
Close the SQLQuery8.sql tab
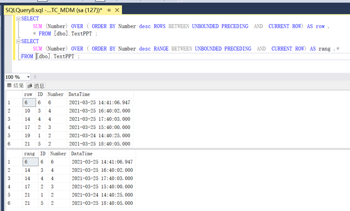click(117, 10)
